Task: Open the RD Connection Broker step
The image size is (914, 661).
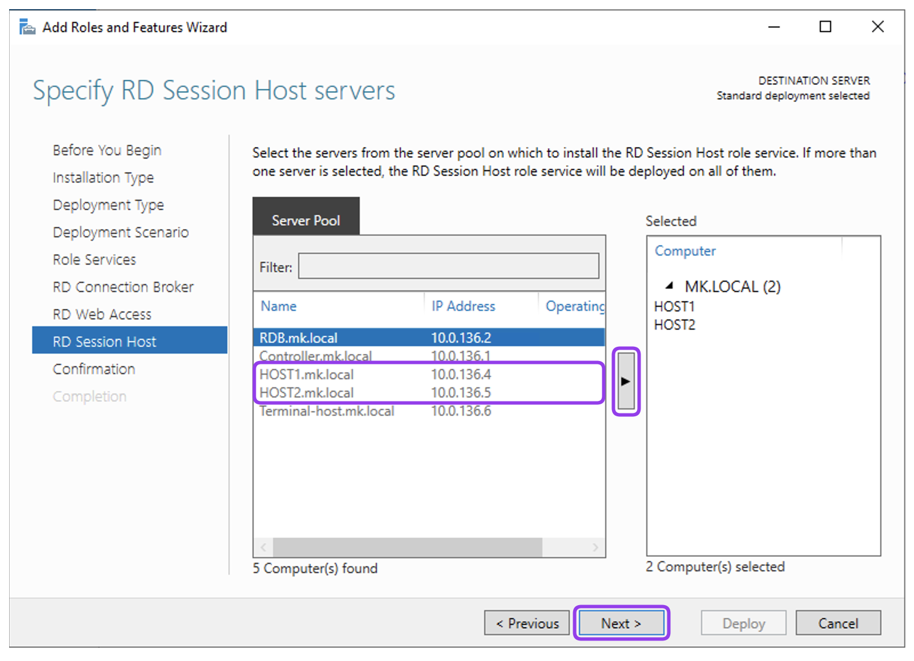Action: point(123,287)
